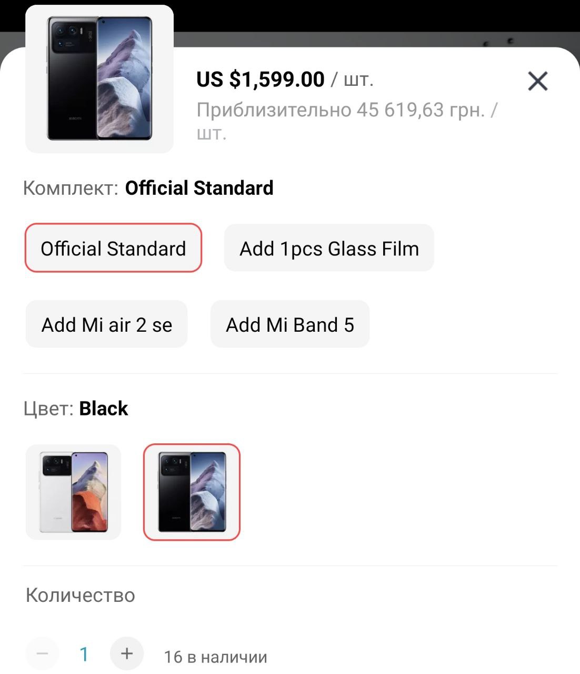Screen dimensions: 580x674
Task: Tap the bold Official Standard heading text
Action: coord(199,188)
